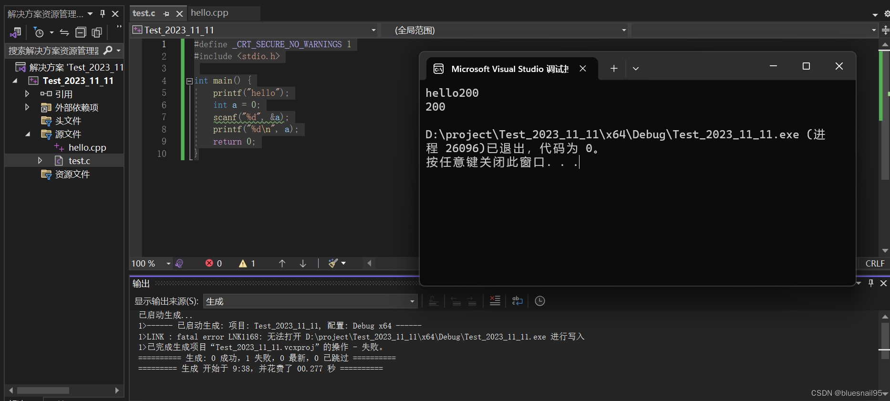Open Solution Explorer toolbar overflow chevron
Viewport: 890px width, 401px height.
(x=119, y=27)
